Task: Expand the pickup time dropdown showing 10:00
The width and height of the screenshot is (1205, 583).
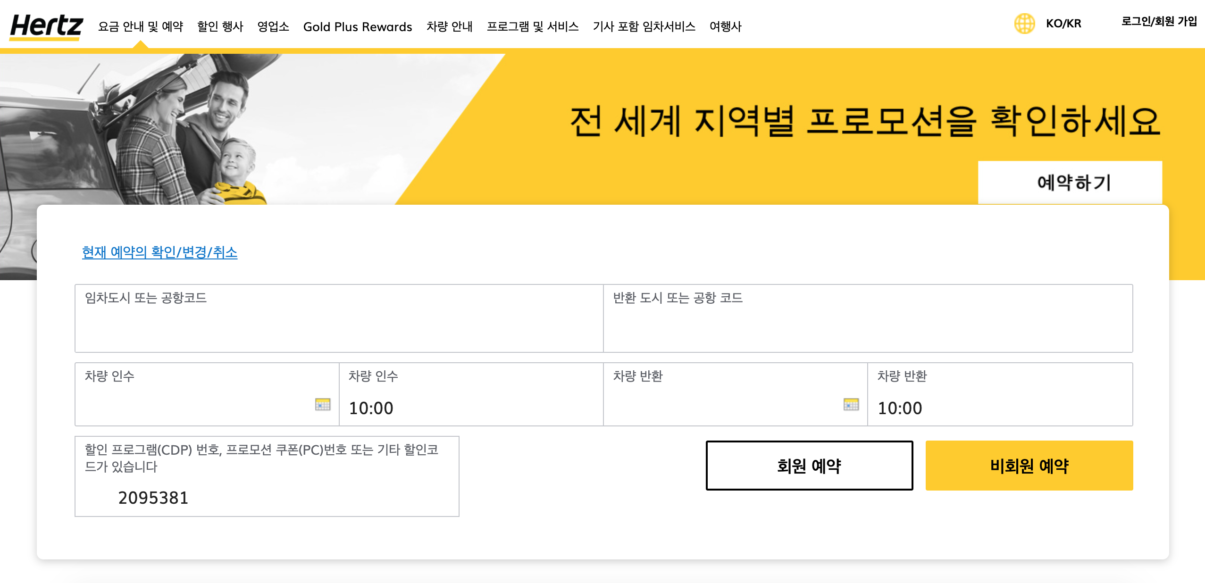Action: coord(470,408)
